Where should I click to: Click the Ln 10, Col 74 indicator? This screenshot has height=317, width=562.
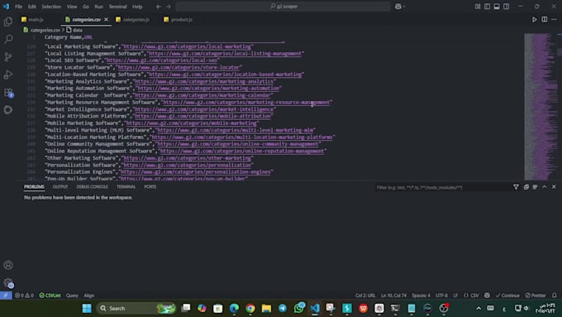point(393,295)
